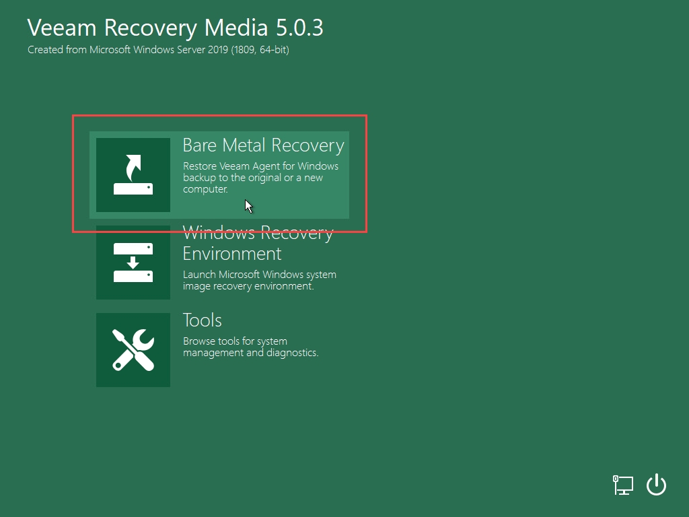
Task: Click the down arrow in the Windows Recovery icon
Action: tap(133, 263)
